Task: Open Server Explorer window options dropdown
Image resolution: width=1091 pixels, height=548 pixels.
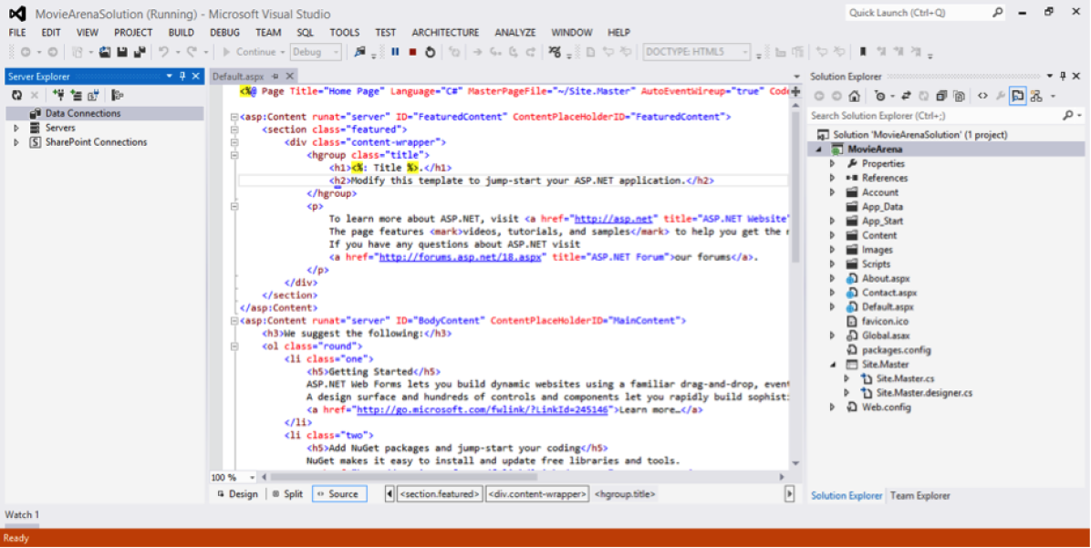Action: pos(169,77)
